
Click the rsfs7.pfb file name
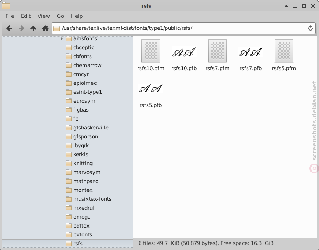251,68
